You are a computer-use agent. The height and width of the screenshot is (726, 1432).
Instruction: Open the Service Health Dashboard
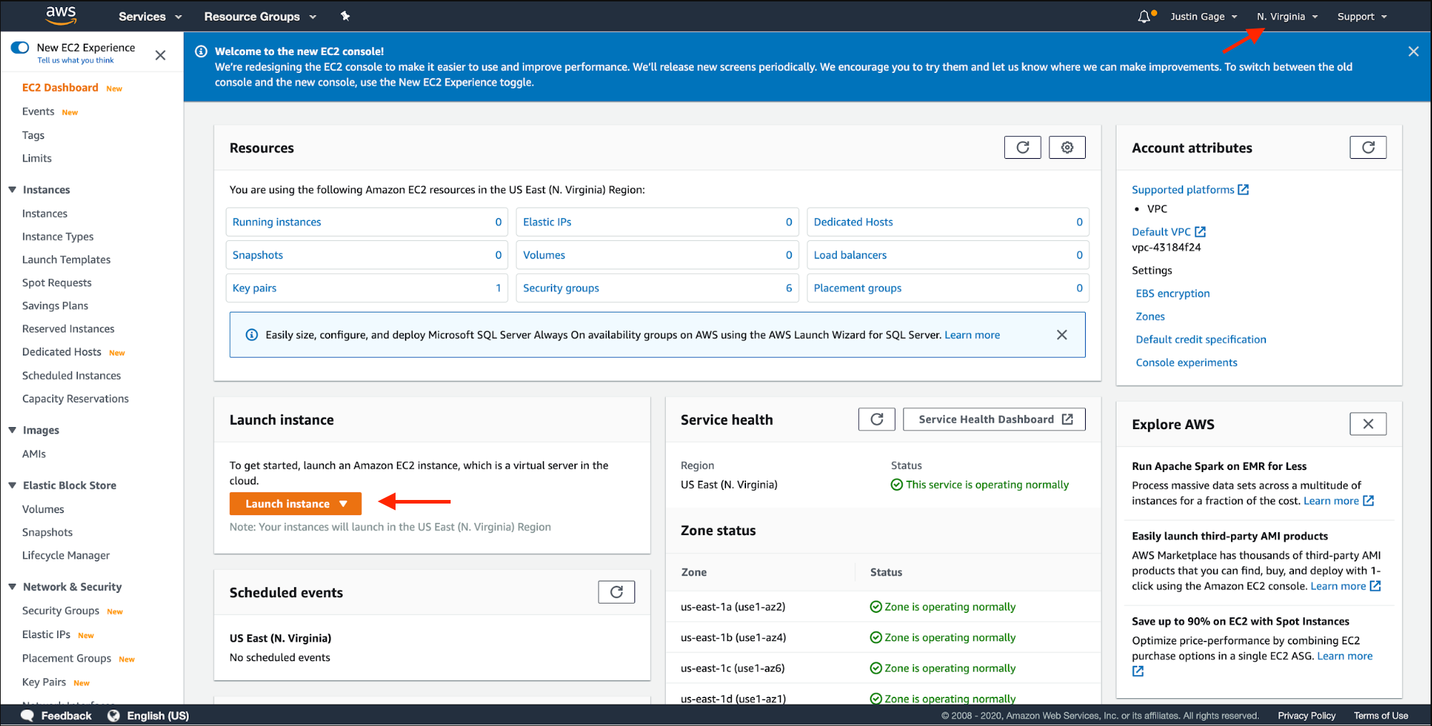(x=994, y=419)
